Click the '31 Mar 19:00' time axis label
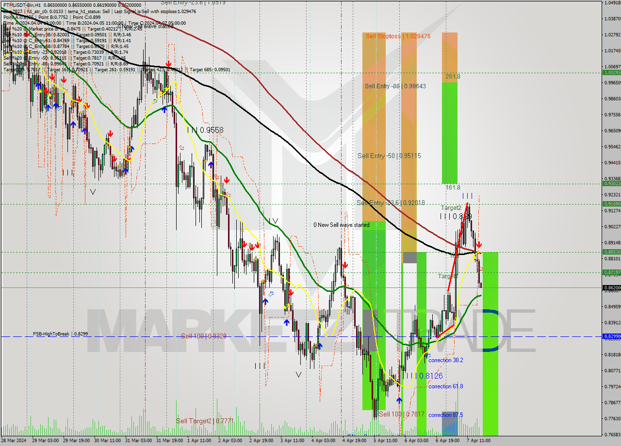The width and height of the screenshot is (621, 446). click(x=169, y=441)
